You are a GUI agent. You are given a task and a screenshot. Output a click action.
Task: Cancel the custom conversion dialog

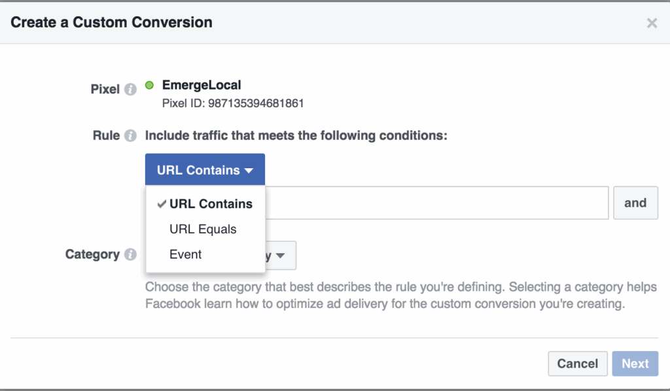[x=577, y=364]
